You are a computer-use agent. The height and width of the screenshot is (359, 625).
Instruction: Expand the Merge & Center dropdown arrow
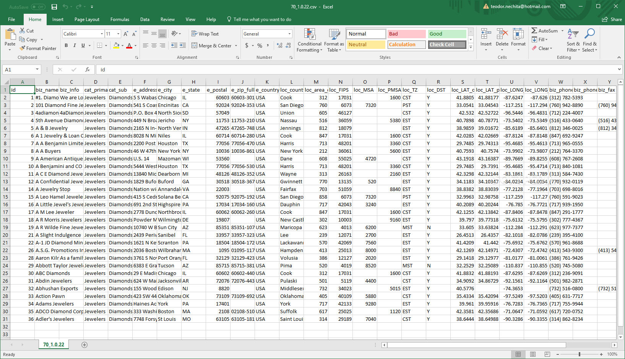pyautogui.click(x=236, y=46)
